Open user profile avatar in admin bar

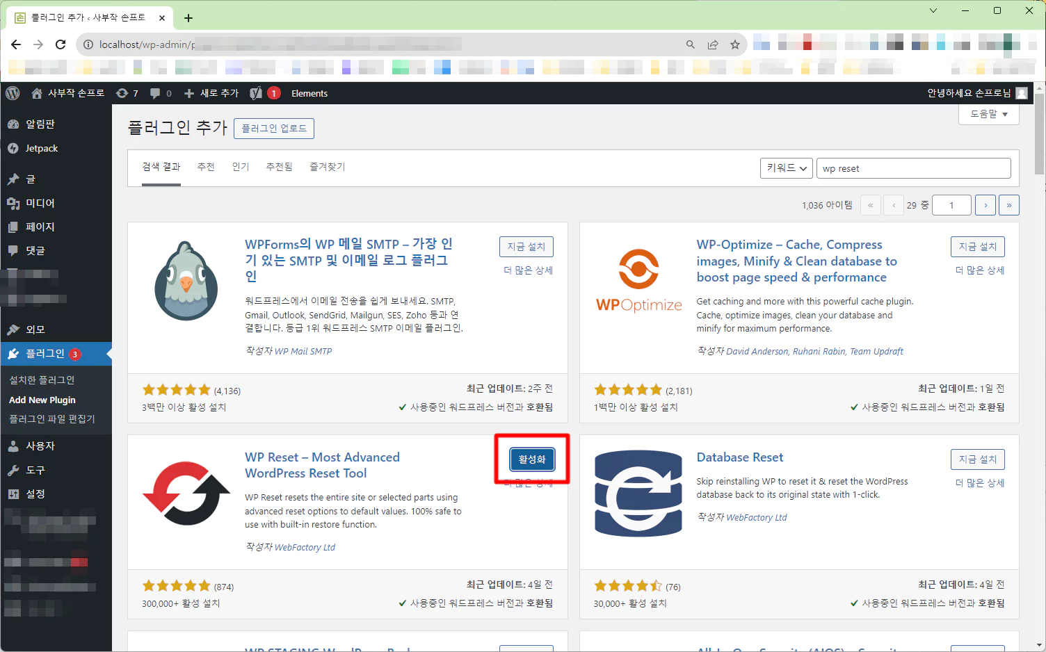[1022, 93]
